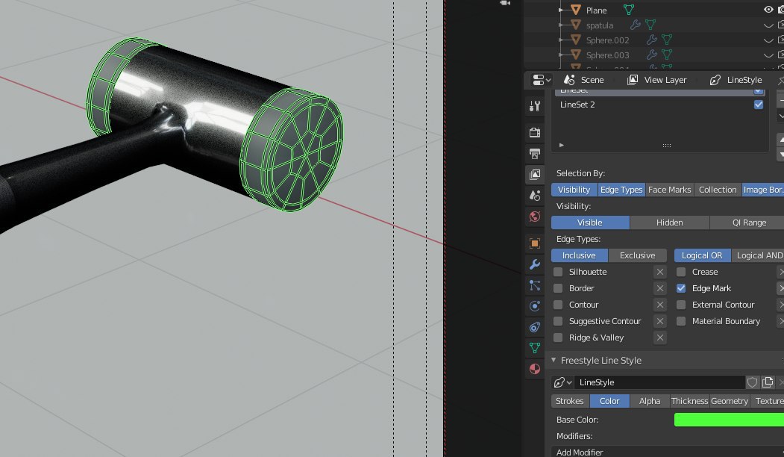Switch to the Geometry linestyle tab

[x=730, y=401]
